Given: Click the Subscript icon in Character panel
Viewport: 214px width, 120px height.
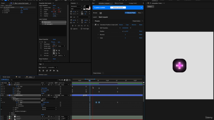Looking at the screenshot, I should 88,26.
